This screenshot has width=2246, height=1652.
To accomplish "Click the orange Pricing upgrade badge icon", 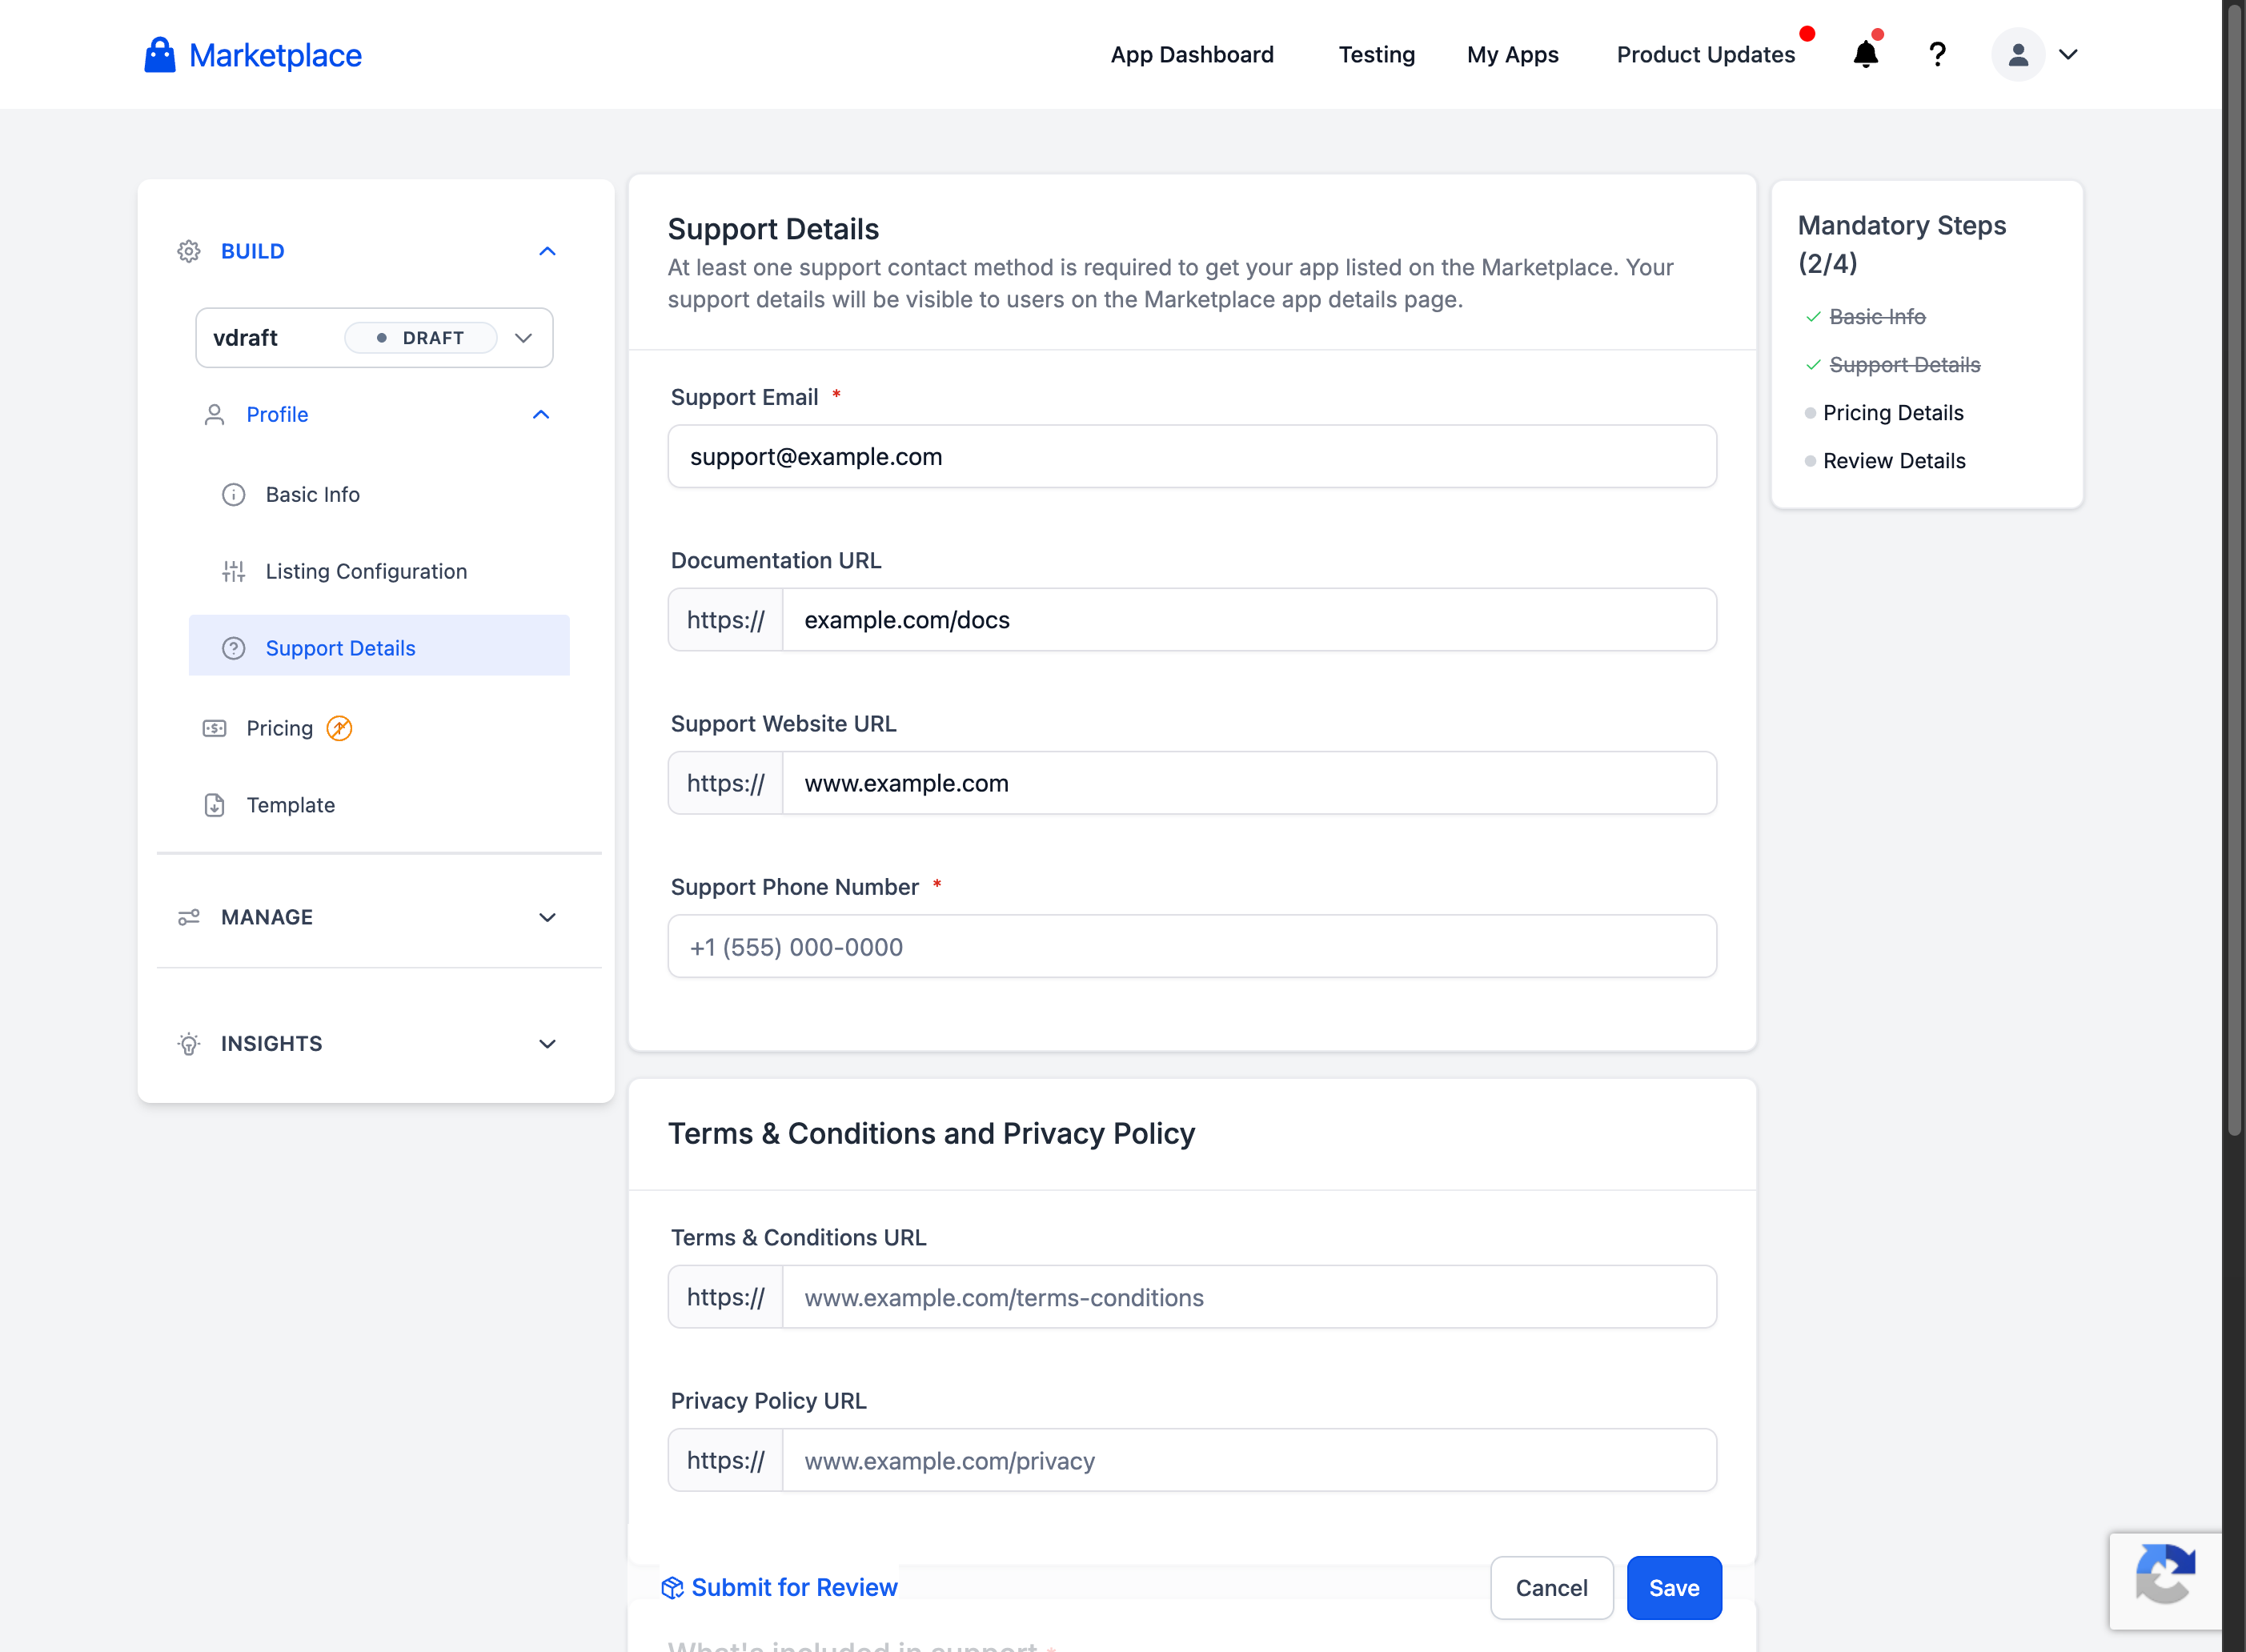I will pyautogui.click(x=339, y=728).
